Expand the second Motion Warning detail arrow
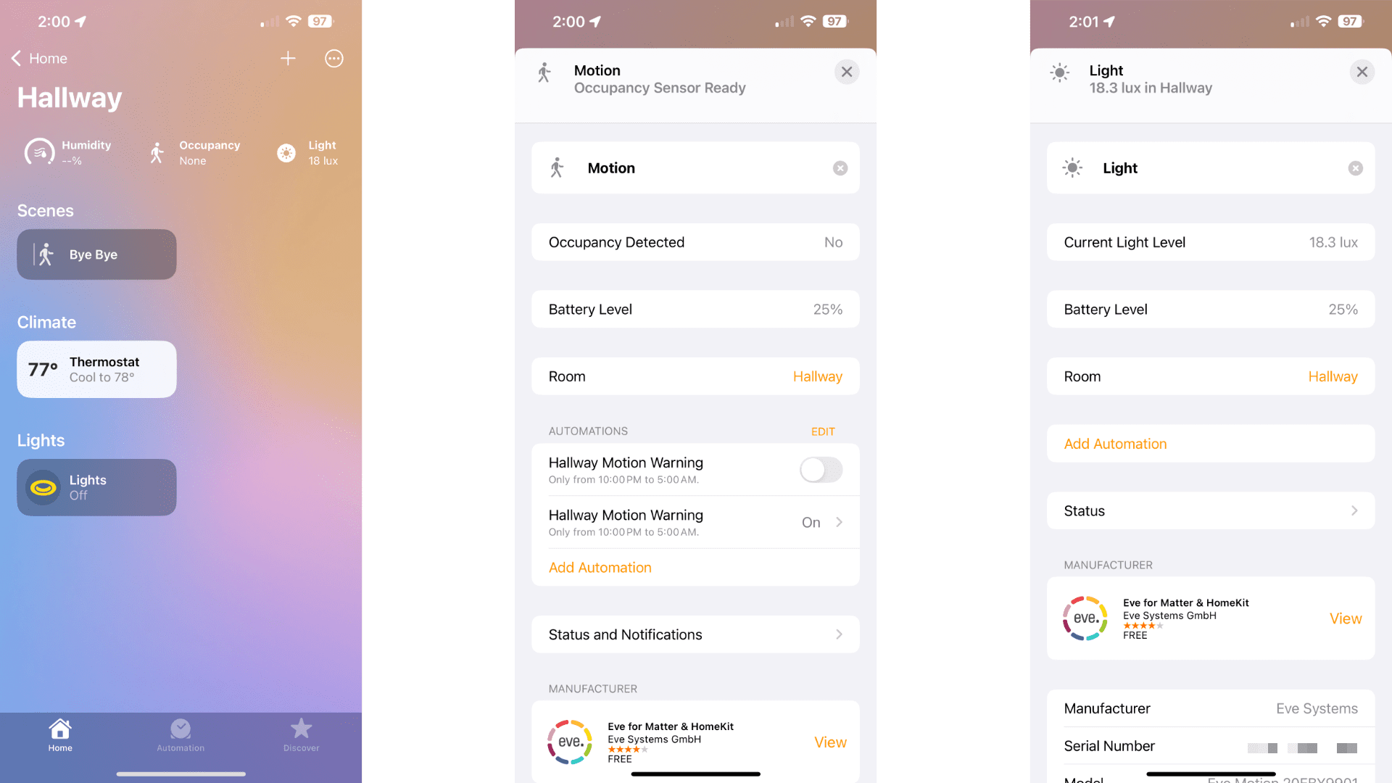Image resolution: width=1392 pixels, height=783 pixels. (x=840, y=522)
